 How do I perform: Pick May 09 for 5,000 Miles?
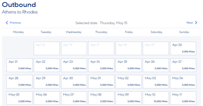pos(128,98)
